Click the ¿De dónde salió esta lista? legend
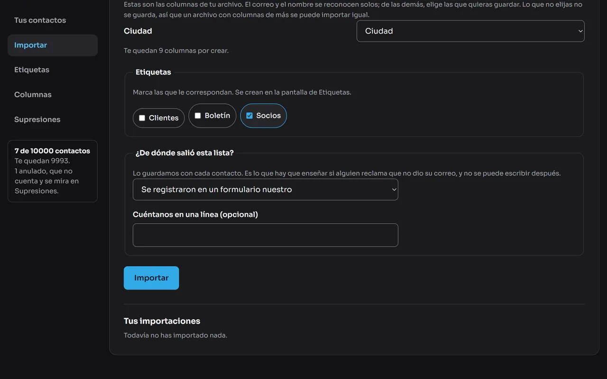607x379 pixels. [x=184, y=153]
